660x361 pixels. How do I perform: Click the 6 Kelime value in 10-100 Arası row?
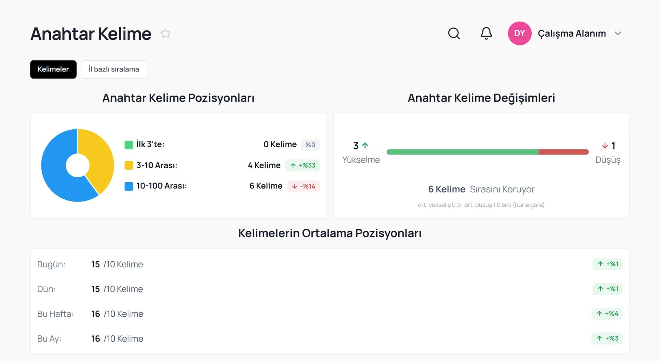266,186
